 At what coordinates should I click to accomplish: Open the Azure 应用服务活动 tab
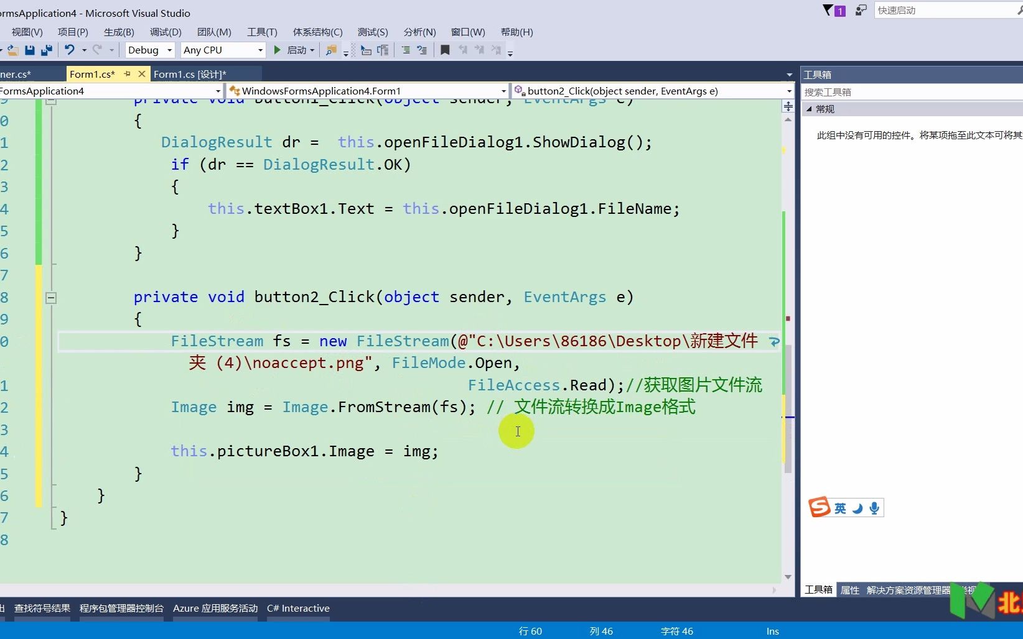[215, 608]
